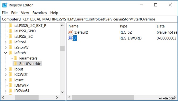Select the StartOverride subkey

pyautogui.click(x=30, y=64)
